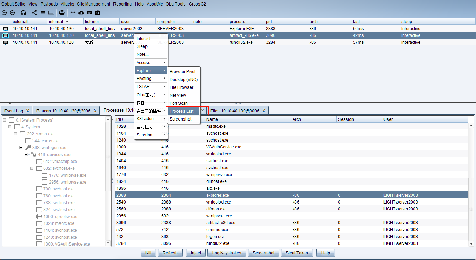Click the key icon beside winlogon.exe

(x=28, y=148)
